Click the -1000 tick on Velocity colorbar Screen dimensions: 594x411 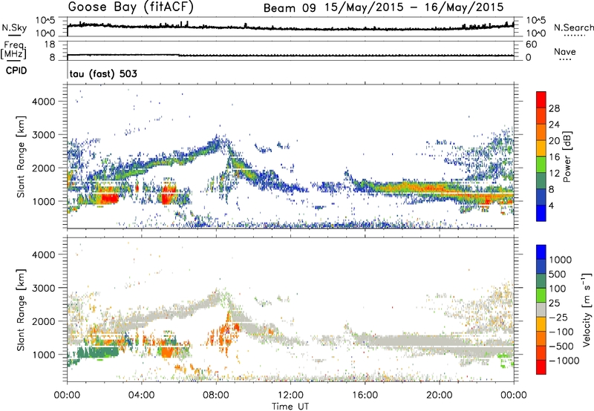click(x=564, y=361)
